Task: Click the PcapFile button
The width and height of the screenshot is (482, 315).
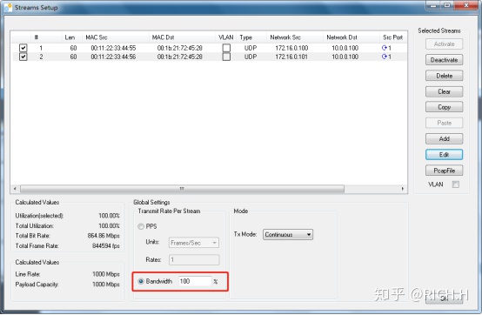Action: click(444, 171)
